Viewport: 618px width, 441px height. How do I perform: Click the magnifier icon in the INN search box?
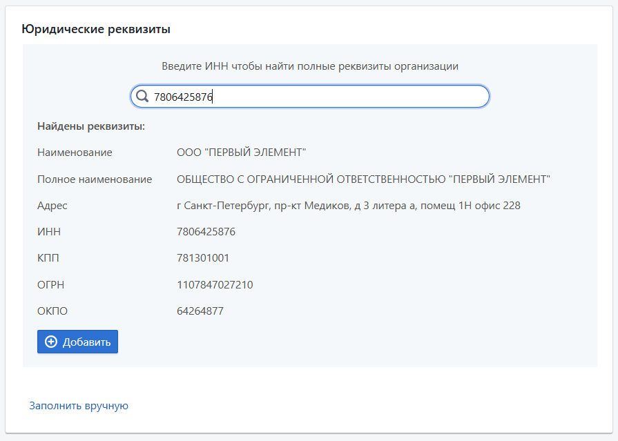[x=142, y=97]
